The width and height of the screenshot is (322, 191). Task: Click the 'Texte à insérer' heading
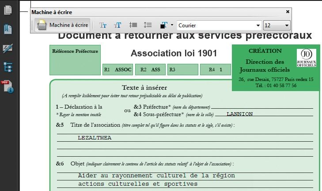(144, 88)
